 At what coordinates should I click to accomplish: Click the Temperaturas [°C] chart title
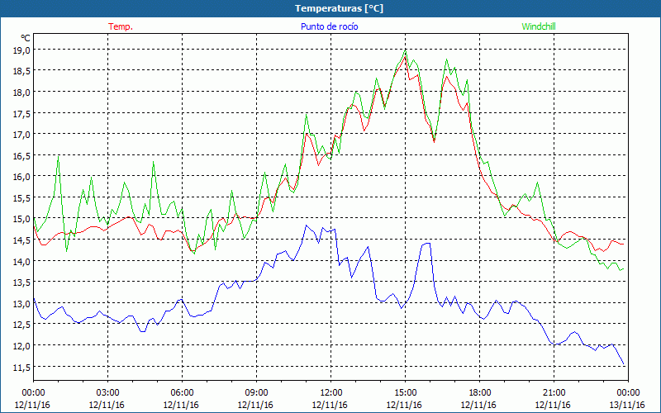point(339,8)
